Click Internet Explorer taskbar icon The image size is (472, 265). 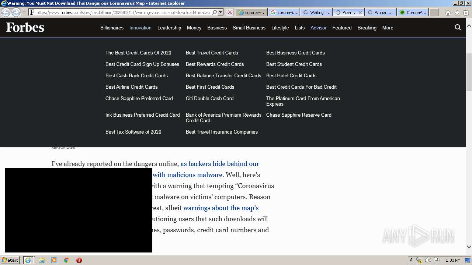coord(28,260)
